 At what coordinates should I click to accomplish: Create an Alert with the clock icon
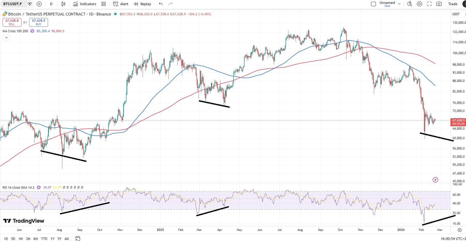coord(121,4)
